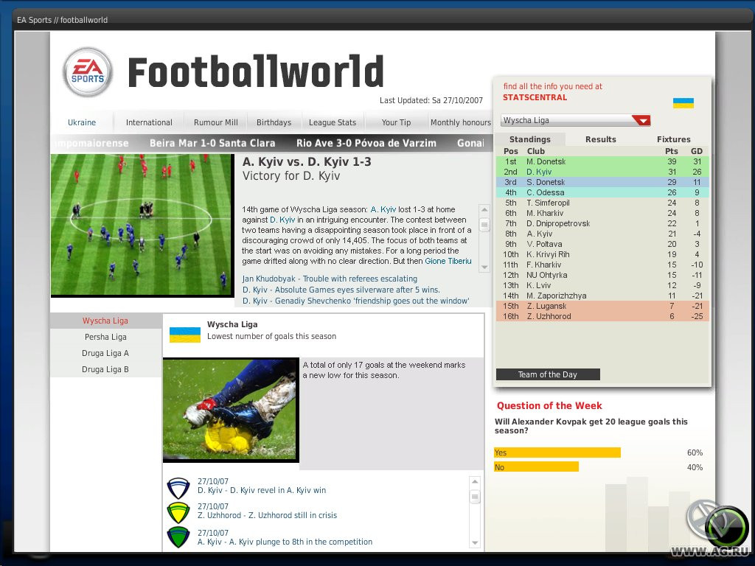Click the Yes poll bar
Viewport: 755px width, 566px height.
coord(557,453)
